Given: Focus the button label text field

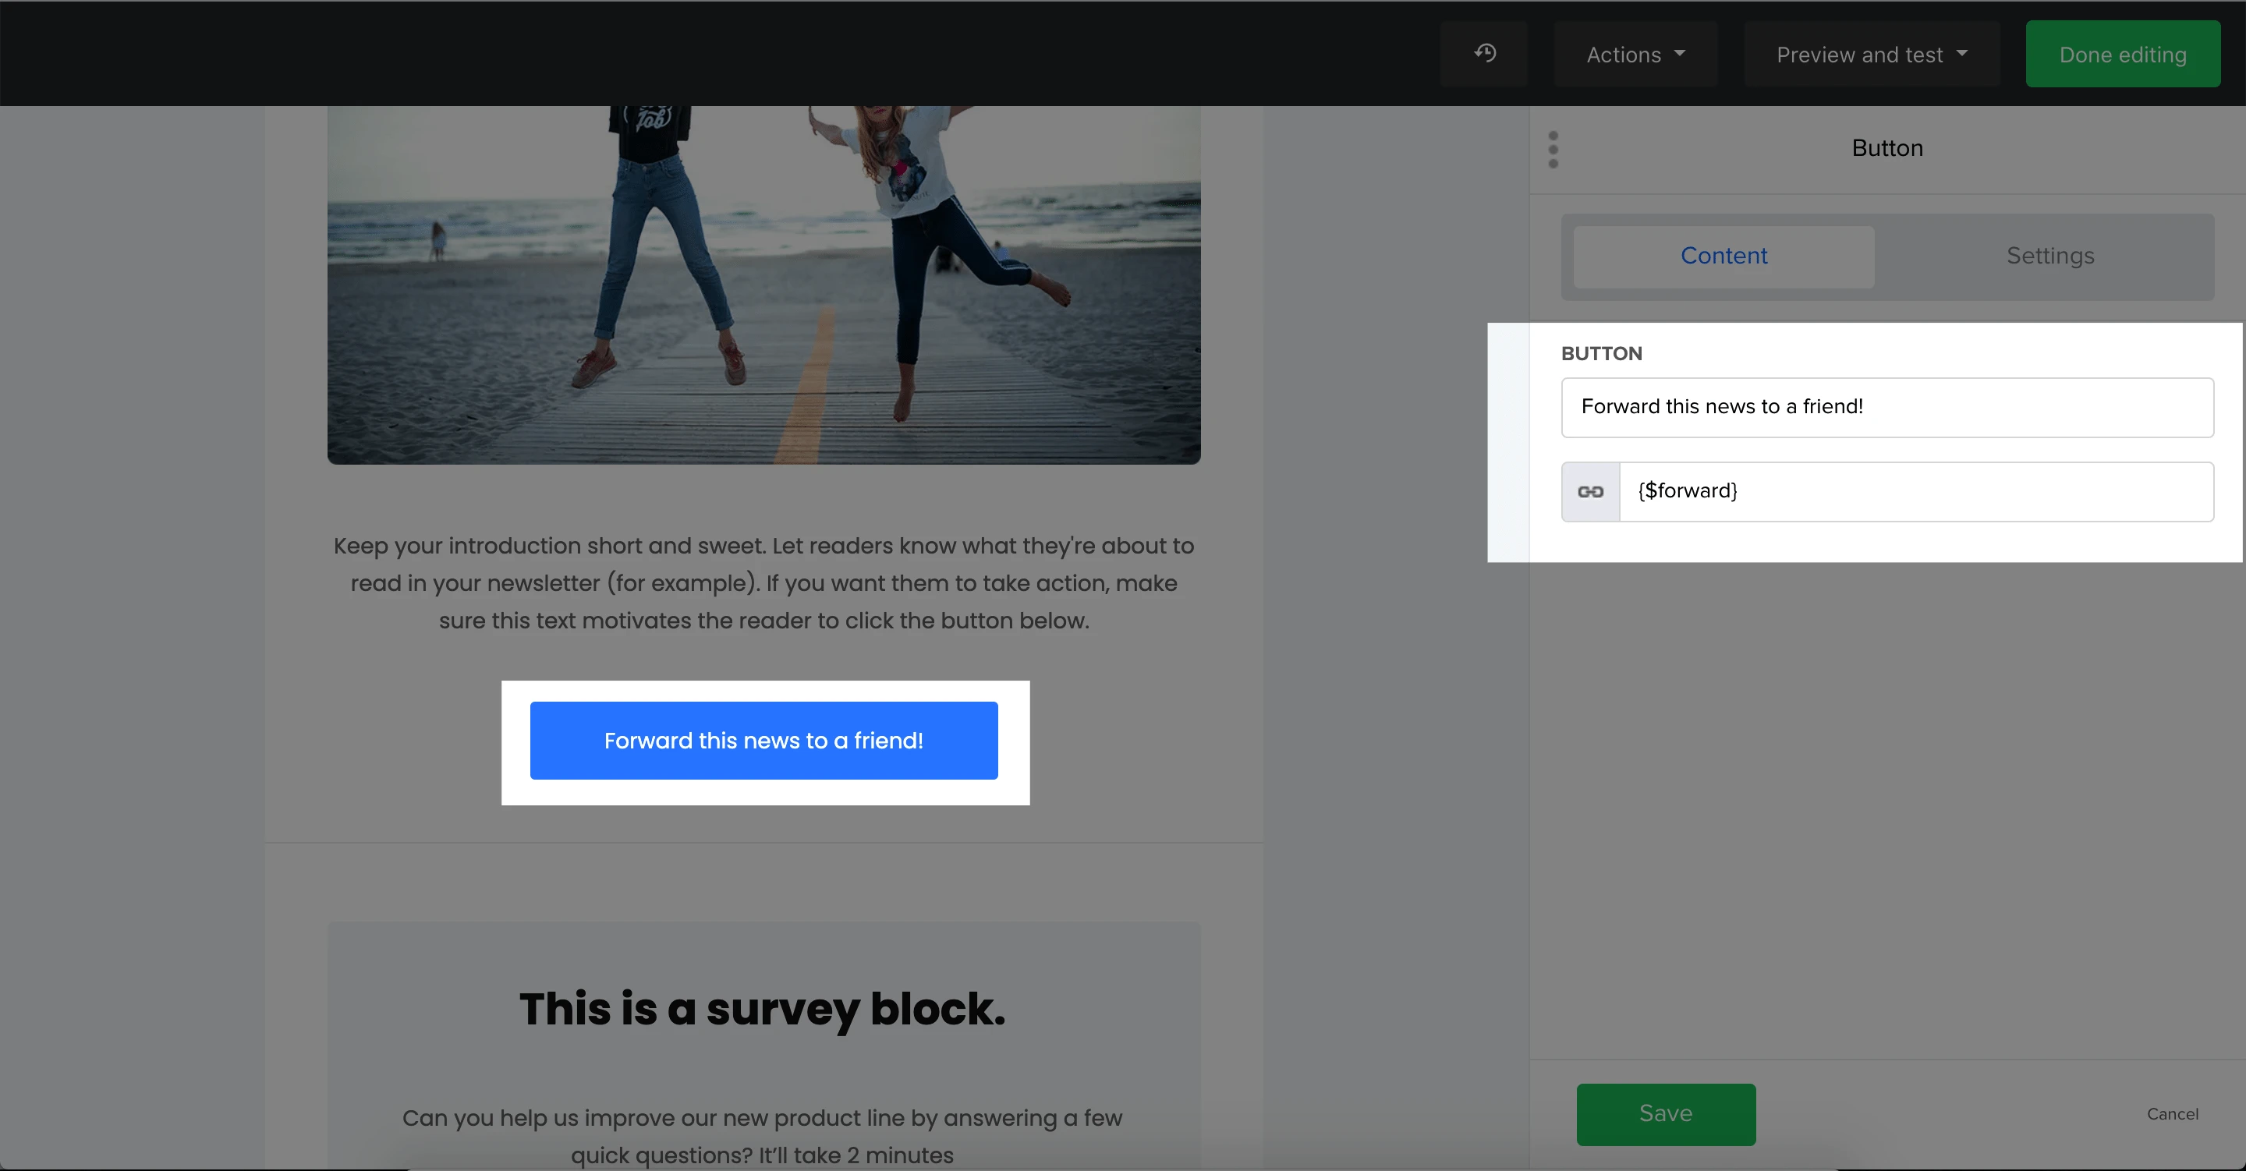Looking at the screenshot, I should point(1886,407).
